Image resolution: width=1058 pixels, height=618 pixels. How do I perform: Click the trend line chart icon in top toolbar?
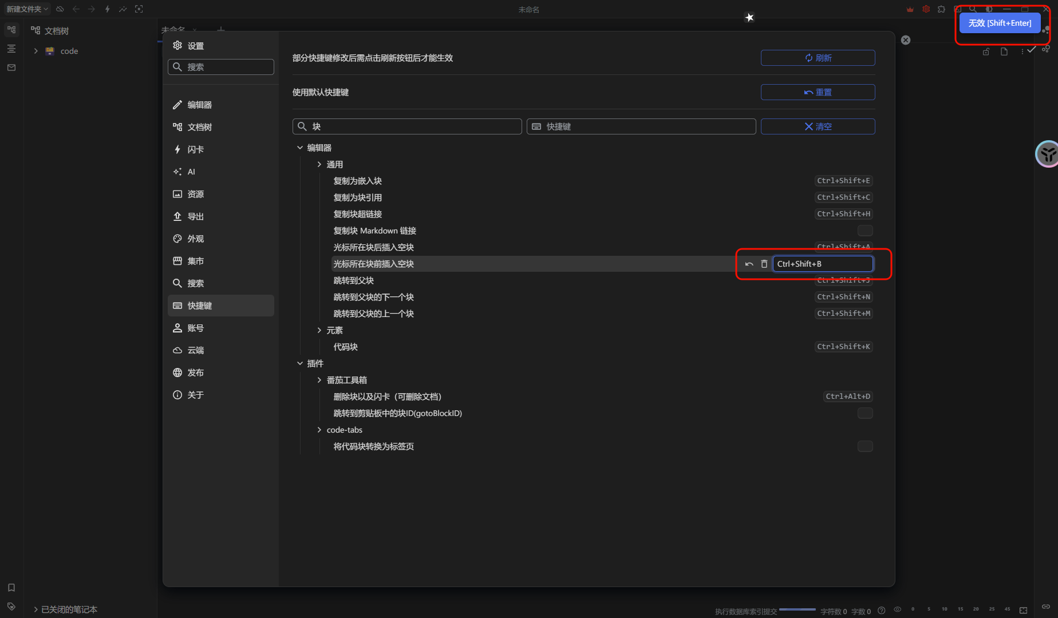[123, 9]
